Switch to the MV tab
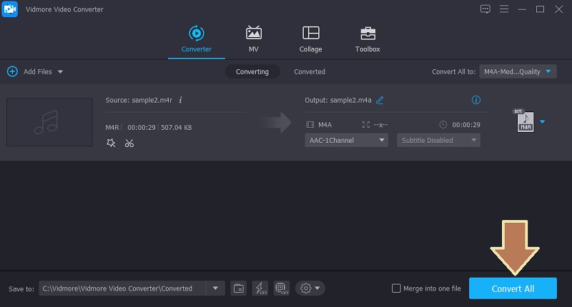The width and height of the screenshot is (572, 307). tap(253, 39)
